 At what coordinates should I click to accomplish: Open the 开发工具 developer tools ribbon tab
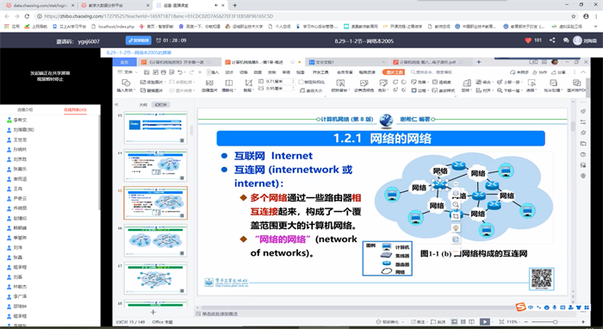(320, 72)
